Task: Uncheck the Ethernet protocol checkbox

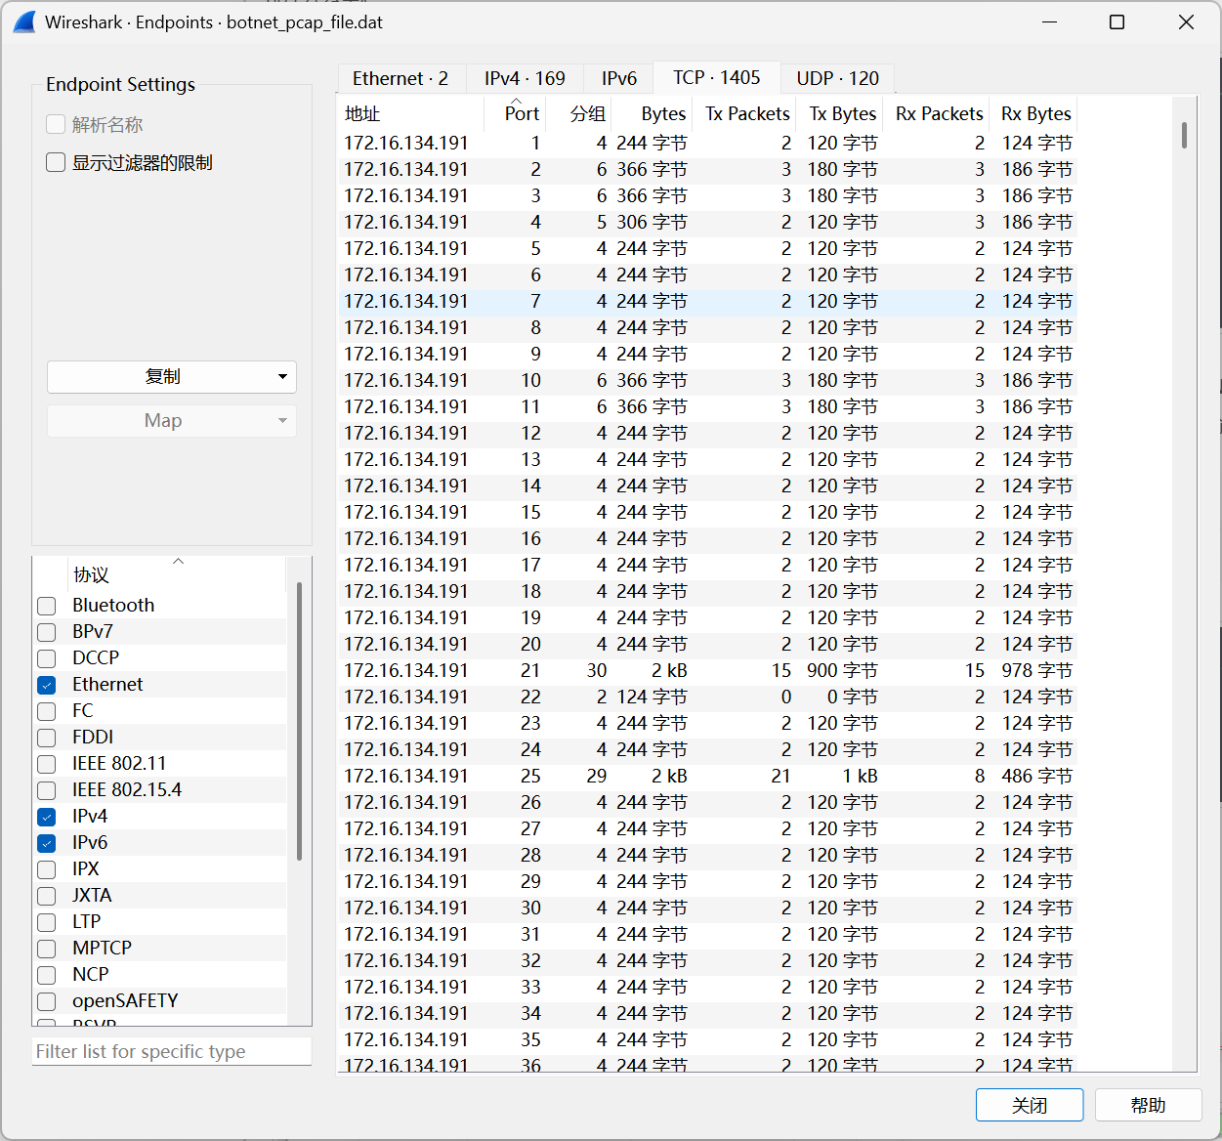Action: [x=47, y=685]
